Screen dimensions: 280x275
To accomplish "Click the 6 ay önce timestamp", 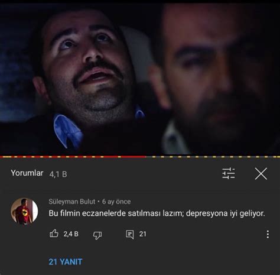I will 116,202.
